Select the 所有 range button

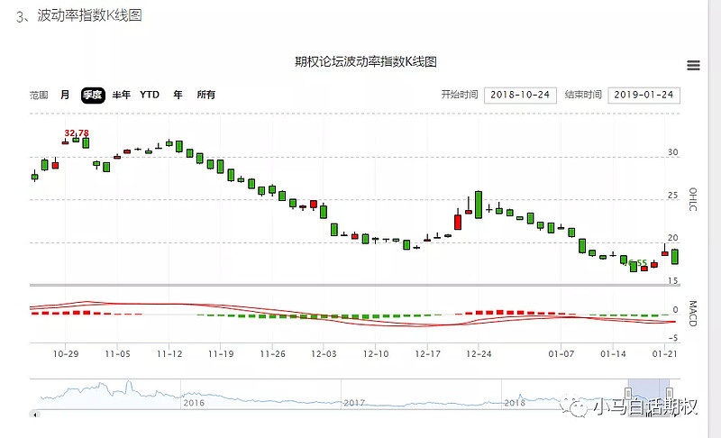[206, 95]
